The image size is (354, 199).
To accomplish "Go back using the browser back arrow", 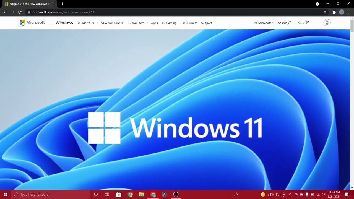I will click(5, 12).
